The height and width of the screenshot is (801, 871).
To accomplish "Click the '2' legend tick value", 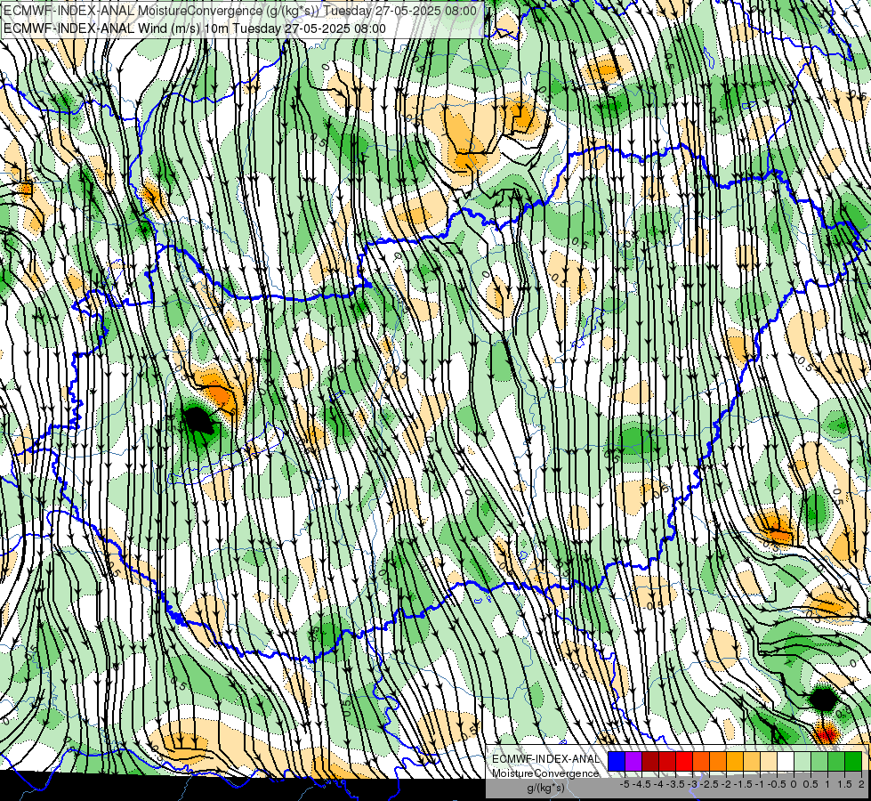I will pos(861,784).
